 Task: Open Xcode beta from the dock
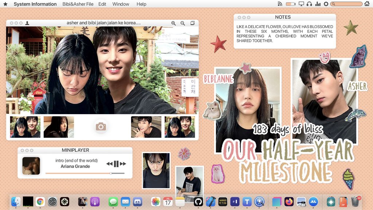tap(211, 202)
